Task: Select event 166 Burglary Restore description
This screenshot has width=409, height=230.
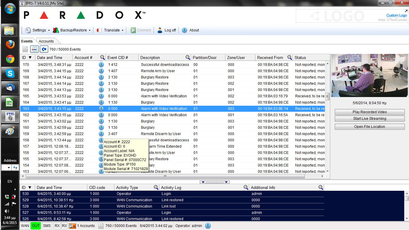Action: click(154, 90)
